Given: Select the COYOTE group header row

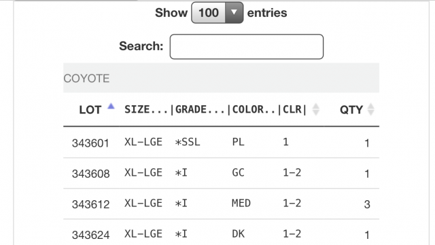Looking at the screenshot, I should click(x=221, y=78).
